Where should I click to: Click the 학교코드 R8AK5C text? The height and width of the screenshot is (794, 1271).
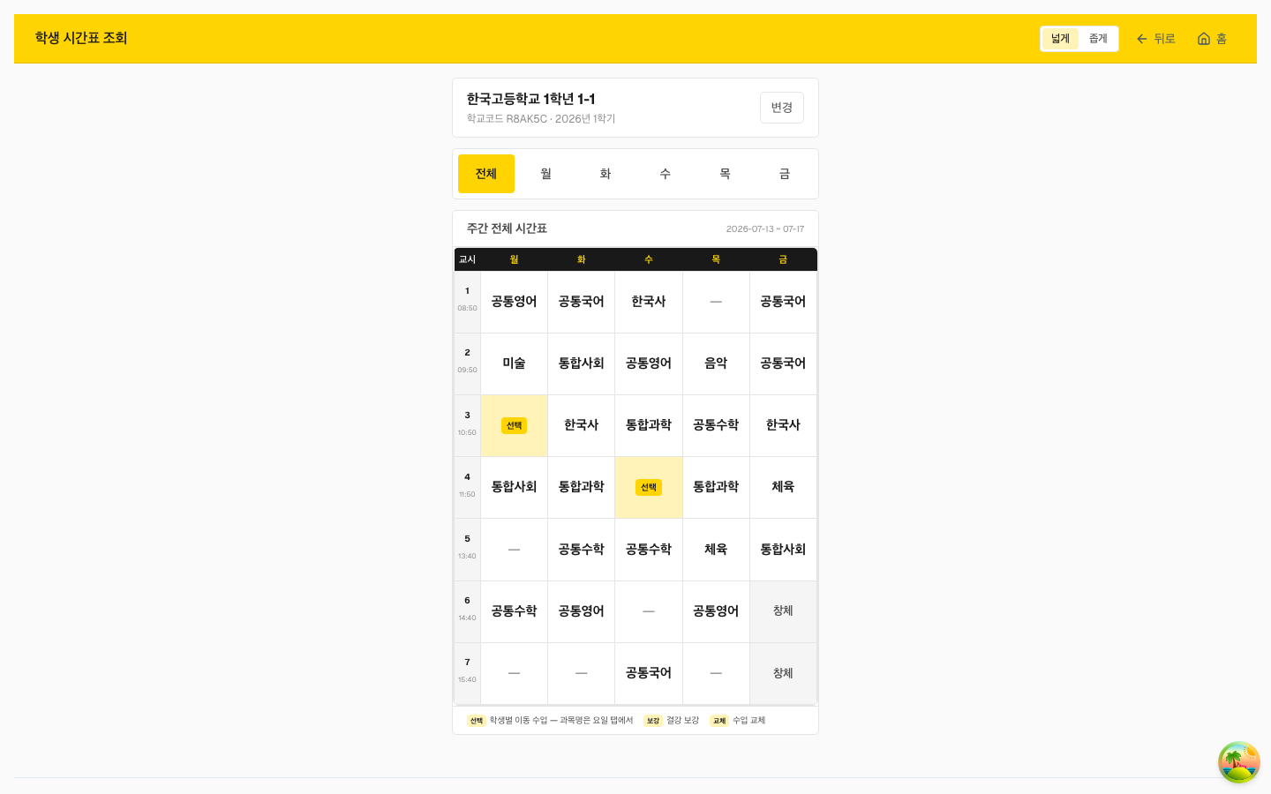tap(507, 119)
